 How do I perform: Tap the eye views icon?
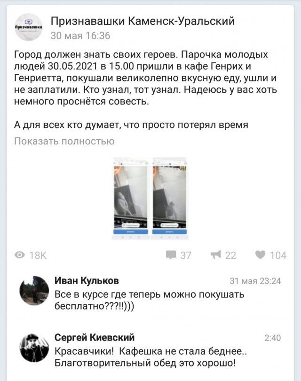click(x=20, y=255)
